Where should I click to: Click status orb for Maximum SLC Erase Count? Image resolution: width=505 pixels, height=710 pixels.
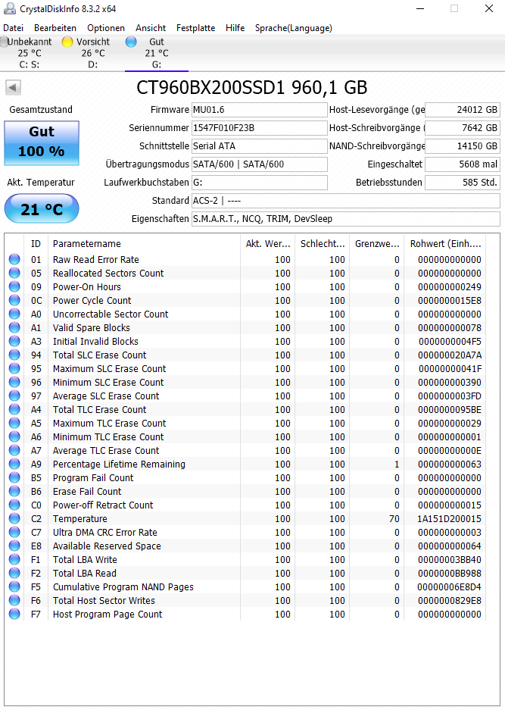pos(14,368)
